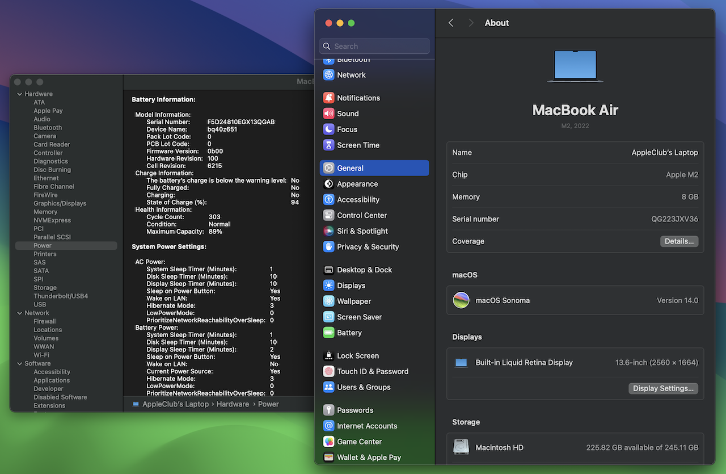Click the Macintosh HD drive icon
The image size is (726, 474).
(x=461, y=447)
